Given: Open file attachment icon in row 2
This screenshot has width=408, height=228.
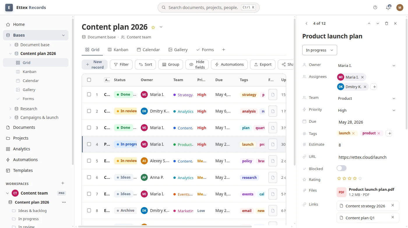Looking at the screenshot, I should click(273, 111).
